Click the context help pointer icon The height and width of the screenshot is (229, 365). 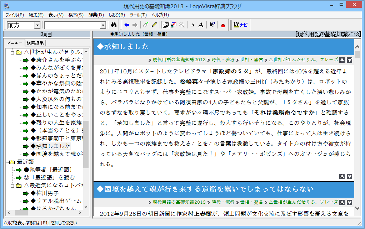(x=212, y=25)
